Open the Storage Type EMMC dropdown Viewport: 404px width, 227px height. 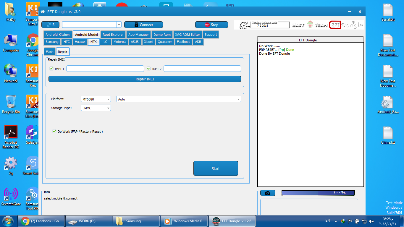coord(108,108)
